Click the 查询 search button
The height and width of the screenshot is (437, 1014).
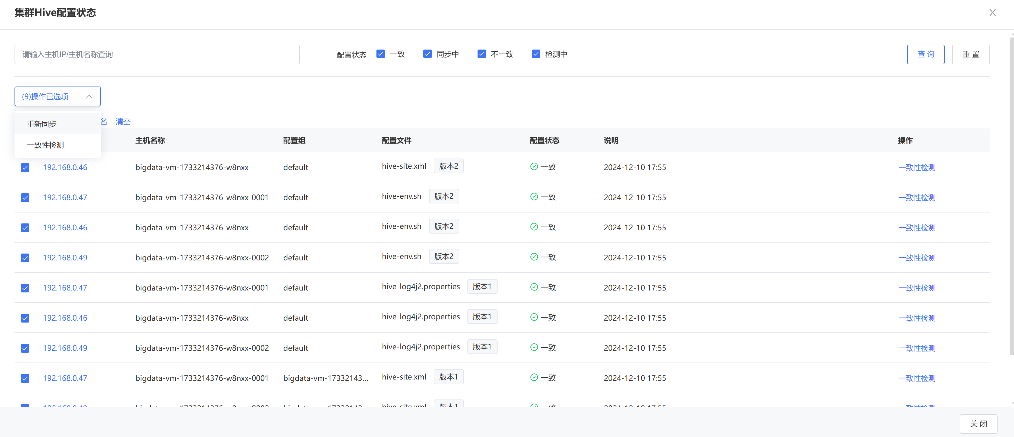click(x=926, y=54)
